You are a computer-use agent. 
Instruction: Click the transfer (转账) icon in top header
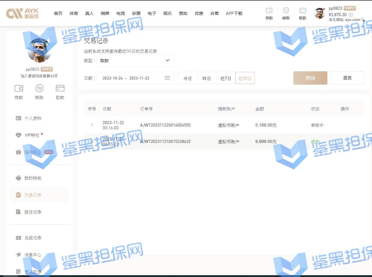click(x=286, y=11)
